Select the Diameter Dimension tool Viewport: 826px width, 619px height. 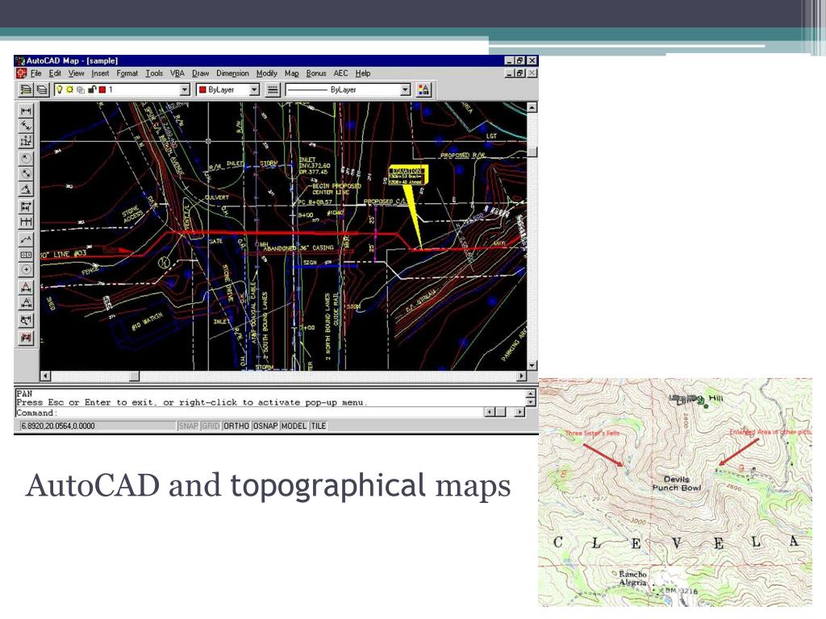pos(26,174)
